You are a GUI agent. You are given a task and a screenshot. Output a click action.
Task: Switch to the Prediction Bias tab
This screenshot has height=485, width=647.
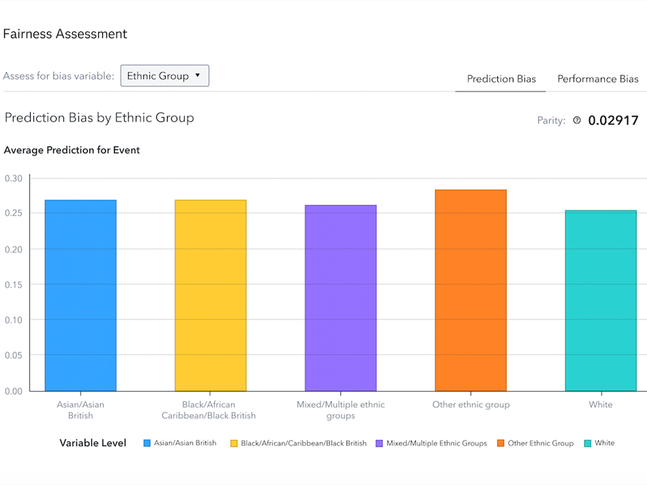coord(501,79)
